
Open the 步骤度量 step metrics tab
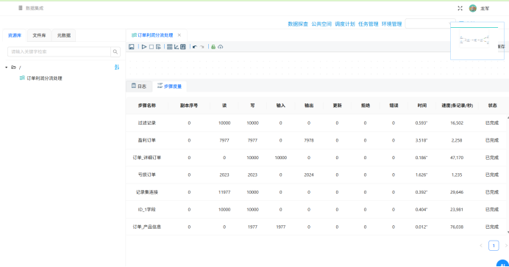169,86
